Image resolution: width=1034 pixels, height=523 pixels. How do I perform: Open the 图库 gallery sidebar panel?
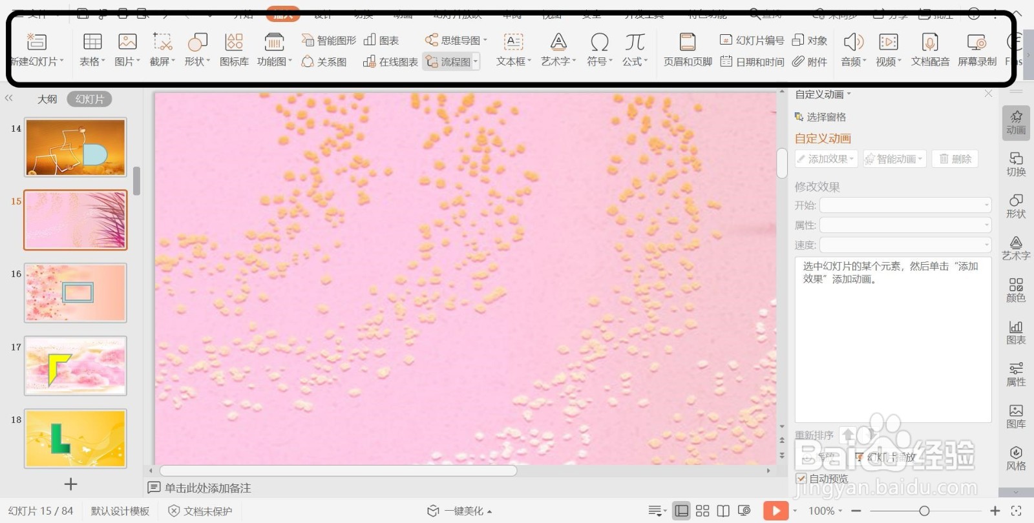coord(1016,416)
